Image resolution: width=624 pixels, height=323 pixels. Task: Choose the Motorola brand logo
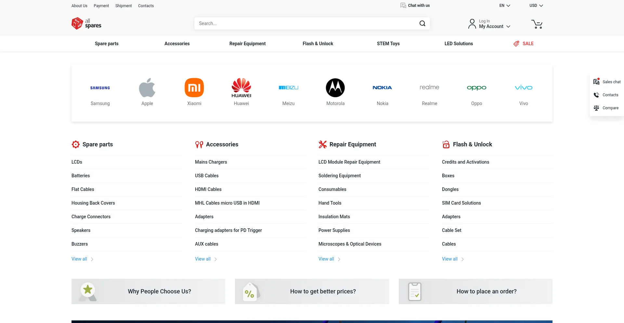click(x=335, y=87)
